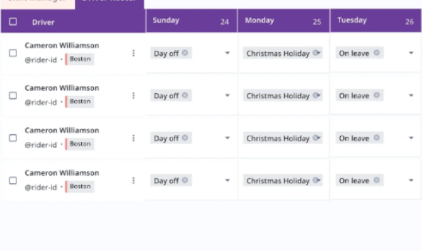Click the @rider-id handle in the fourth row
The image size is (422, 251).
(x=41, y=187)
